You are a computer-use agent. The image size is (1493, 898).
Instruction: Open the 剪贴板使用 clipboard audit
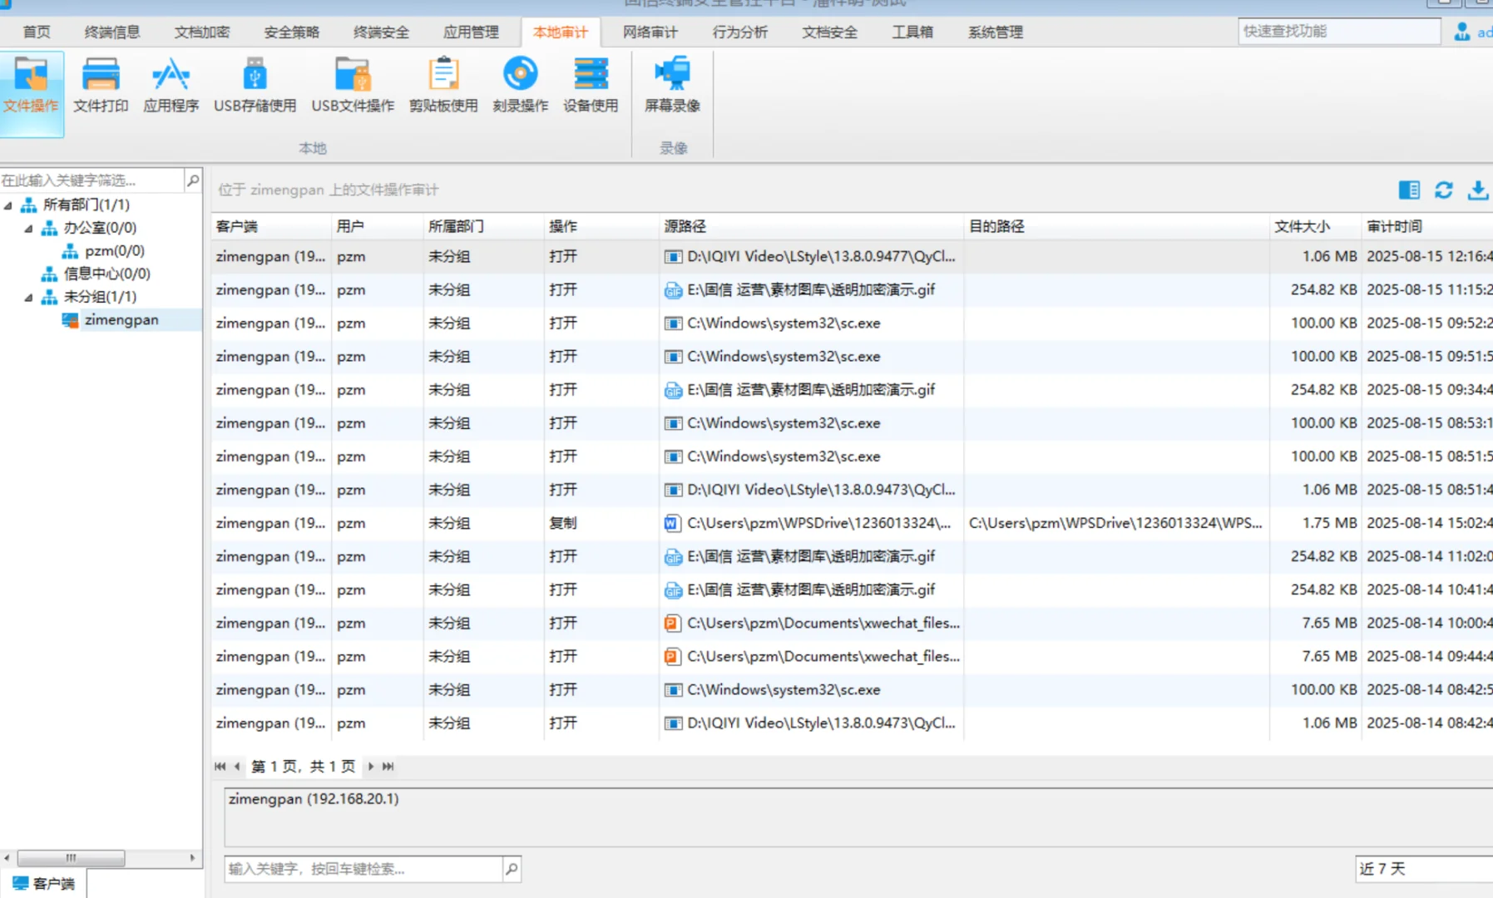pyautogui.click(x=443, y=86)
